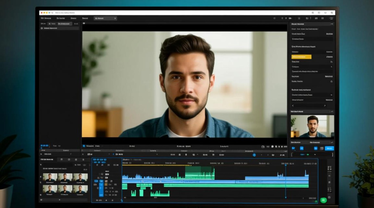The height and width of the screenshot is (208, 374).
Task: Click the small circle icon at right panel row end
Action: [331, 82]
